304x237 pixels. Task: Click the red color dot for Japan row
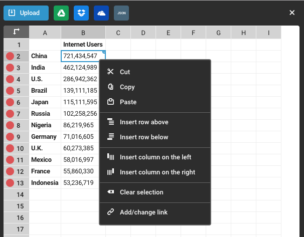10,102
